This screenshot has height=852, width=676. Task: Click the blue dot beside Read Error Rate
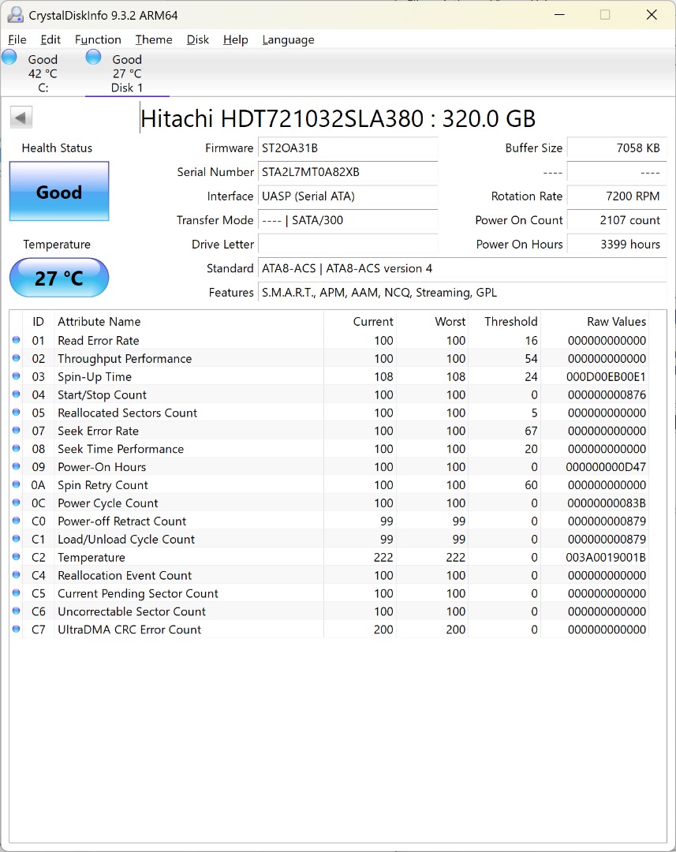click(x=17, y=340)
